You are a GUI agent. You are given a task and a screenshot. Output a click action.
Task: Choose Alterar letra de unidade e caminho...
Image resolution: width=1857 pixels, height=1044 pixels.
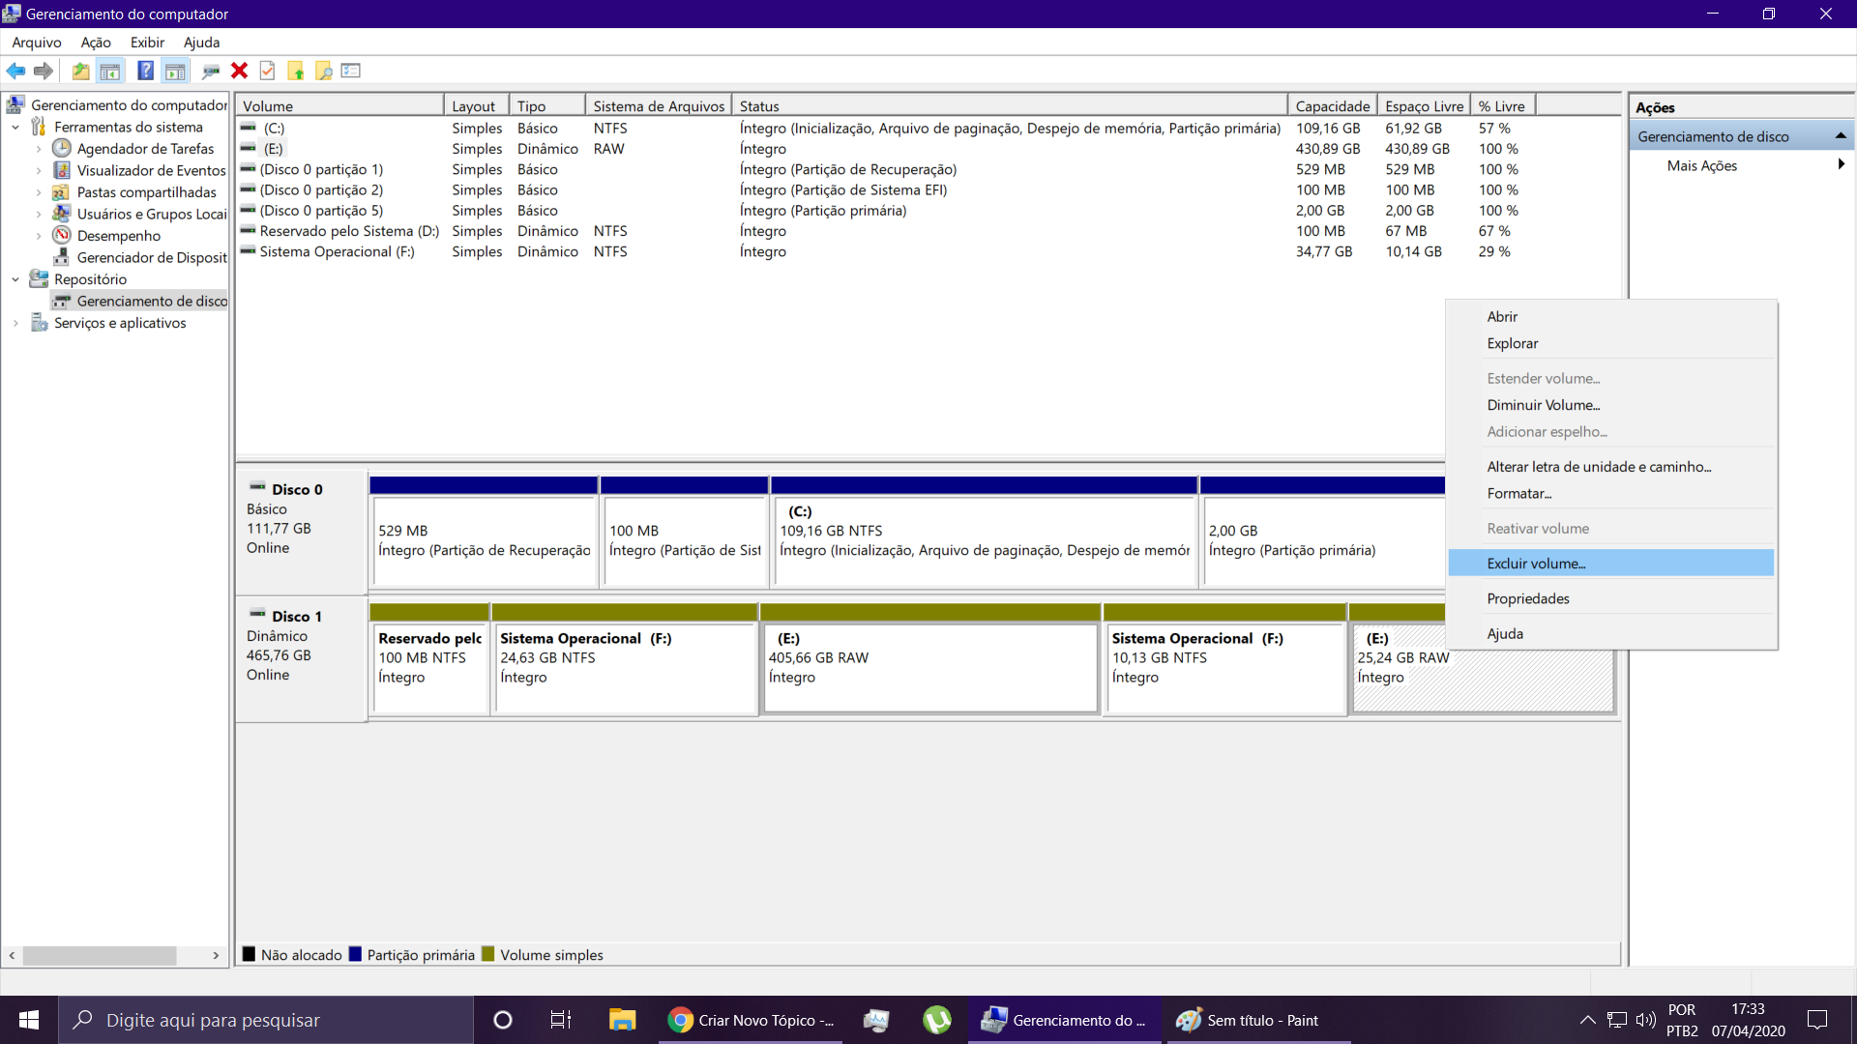point(1611,467)
